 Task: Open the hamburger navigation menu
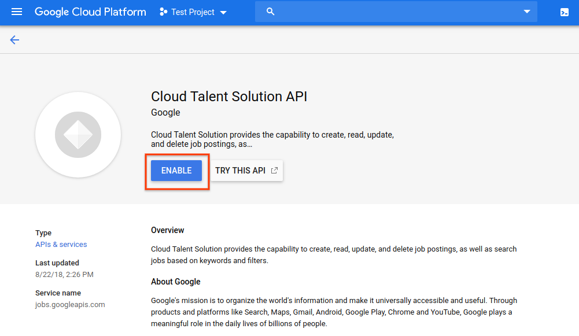pos(17,12)
